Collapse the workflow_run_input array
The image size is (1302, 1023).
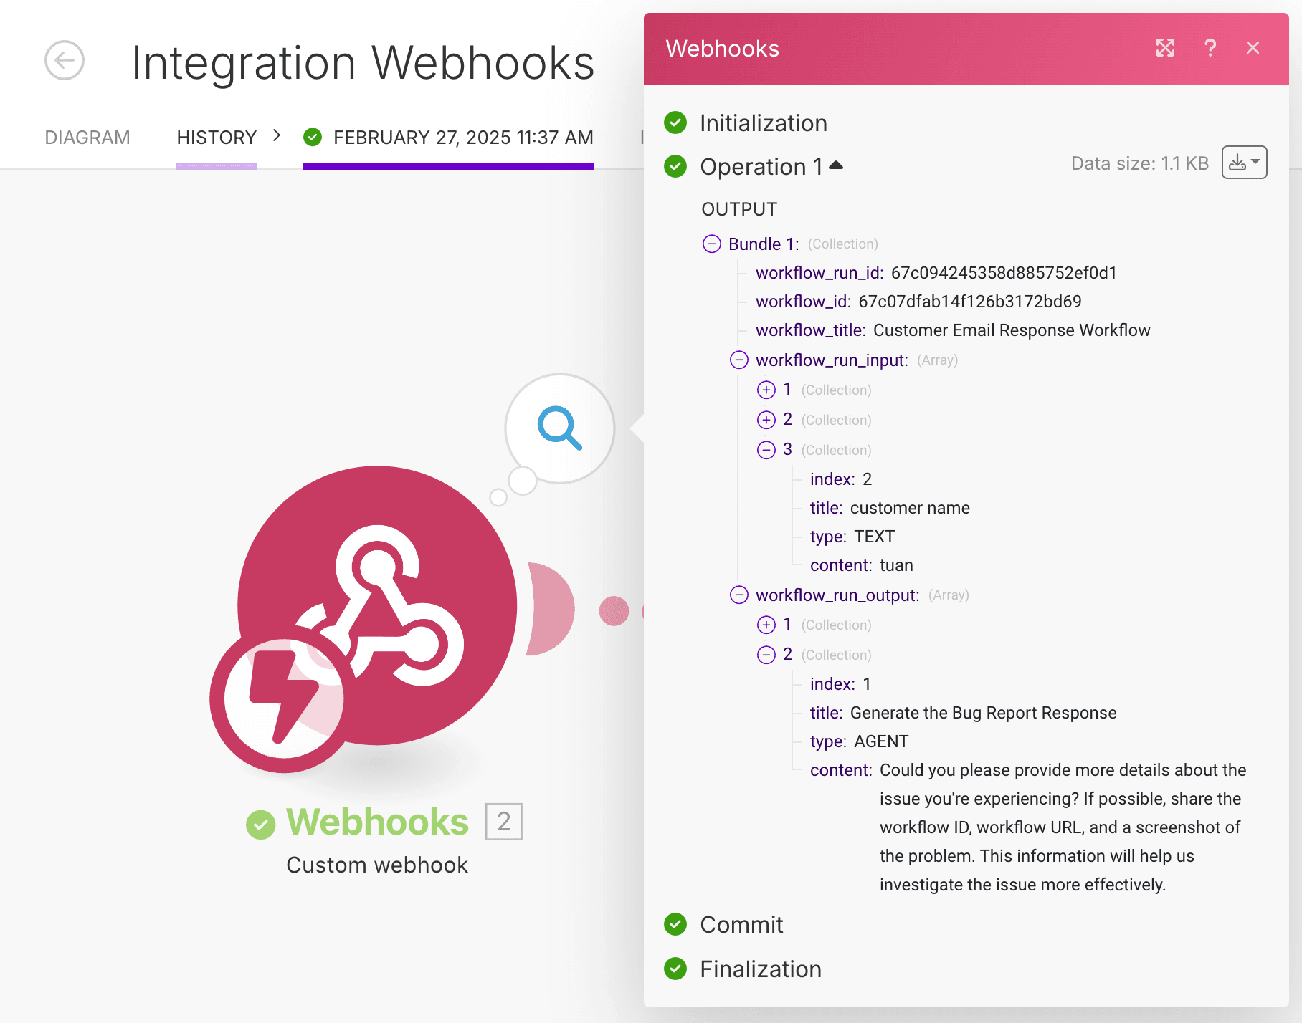738,360
